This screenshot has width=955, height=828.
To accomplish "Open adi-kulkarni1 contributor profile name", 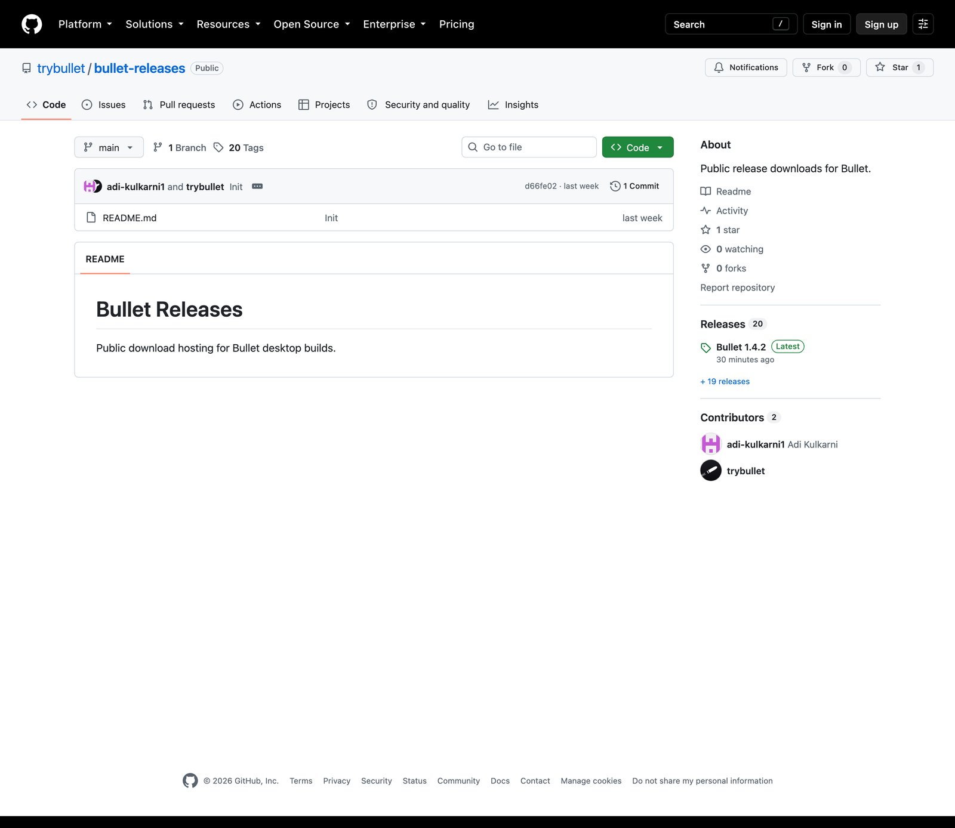I will pyautogui.click(x=756, y=444).
